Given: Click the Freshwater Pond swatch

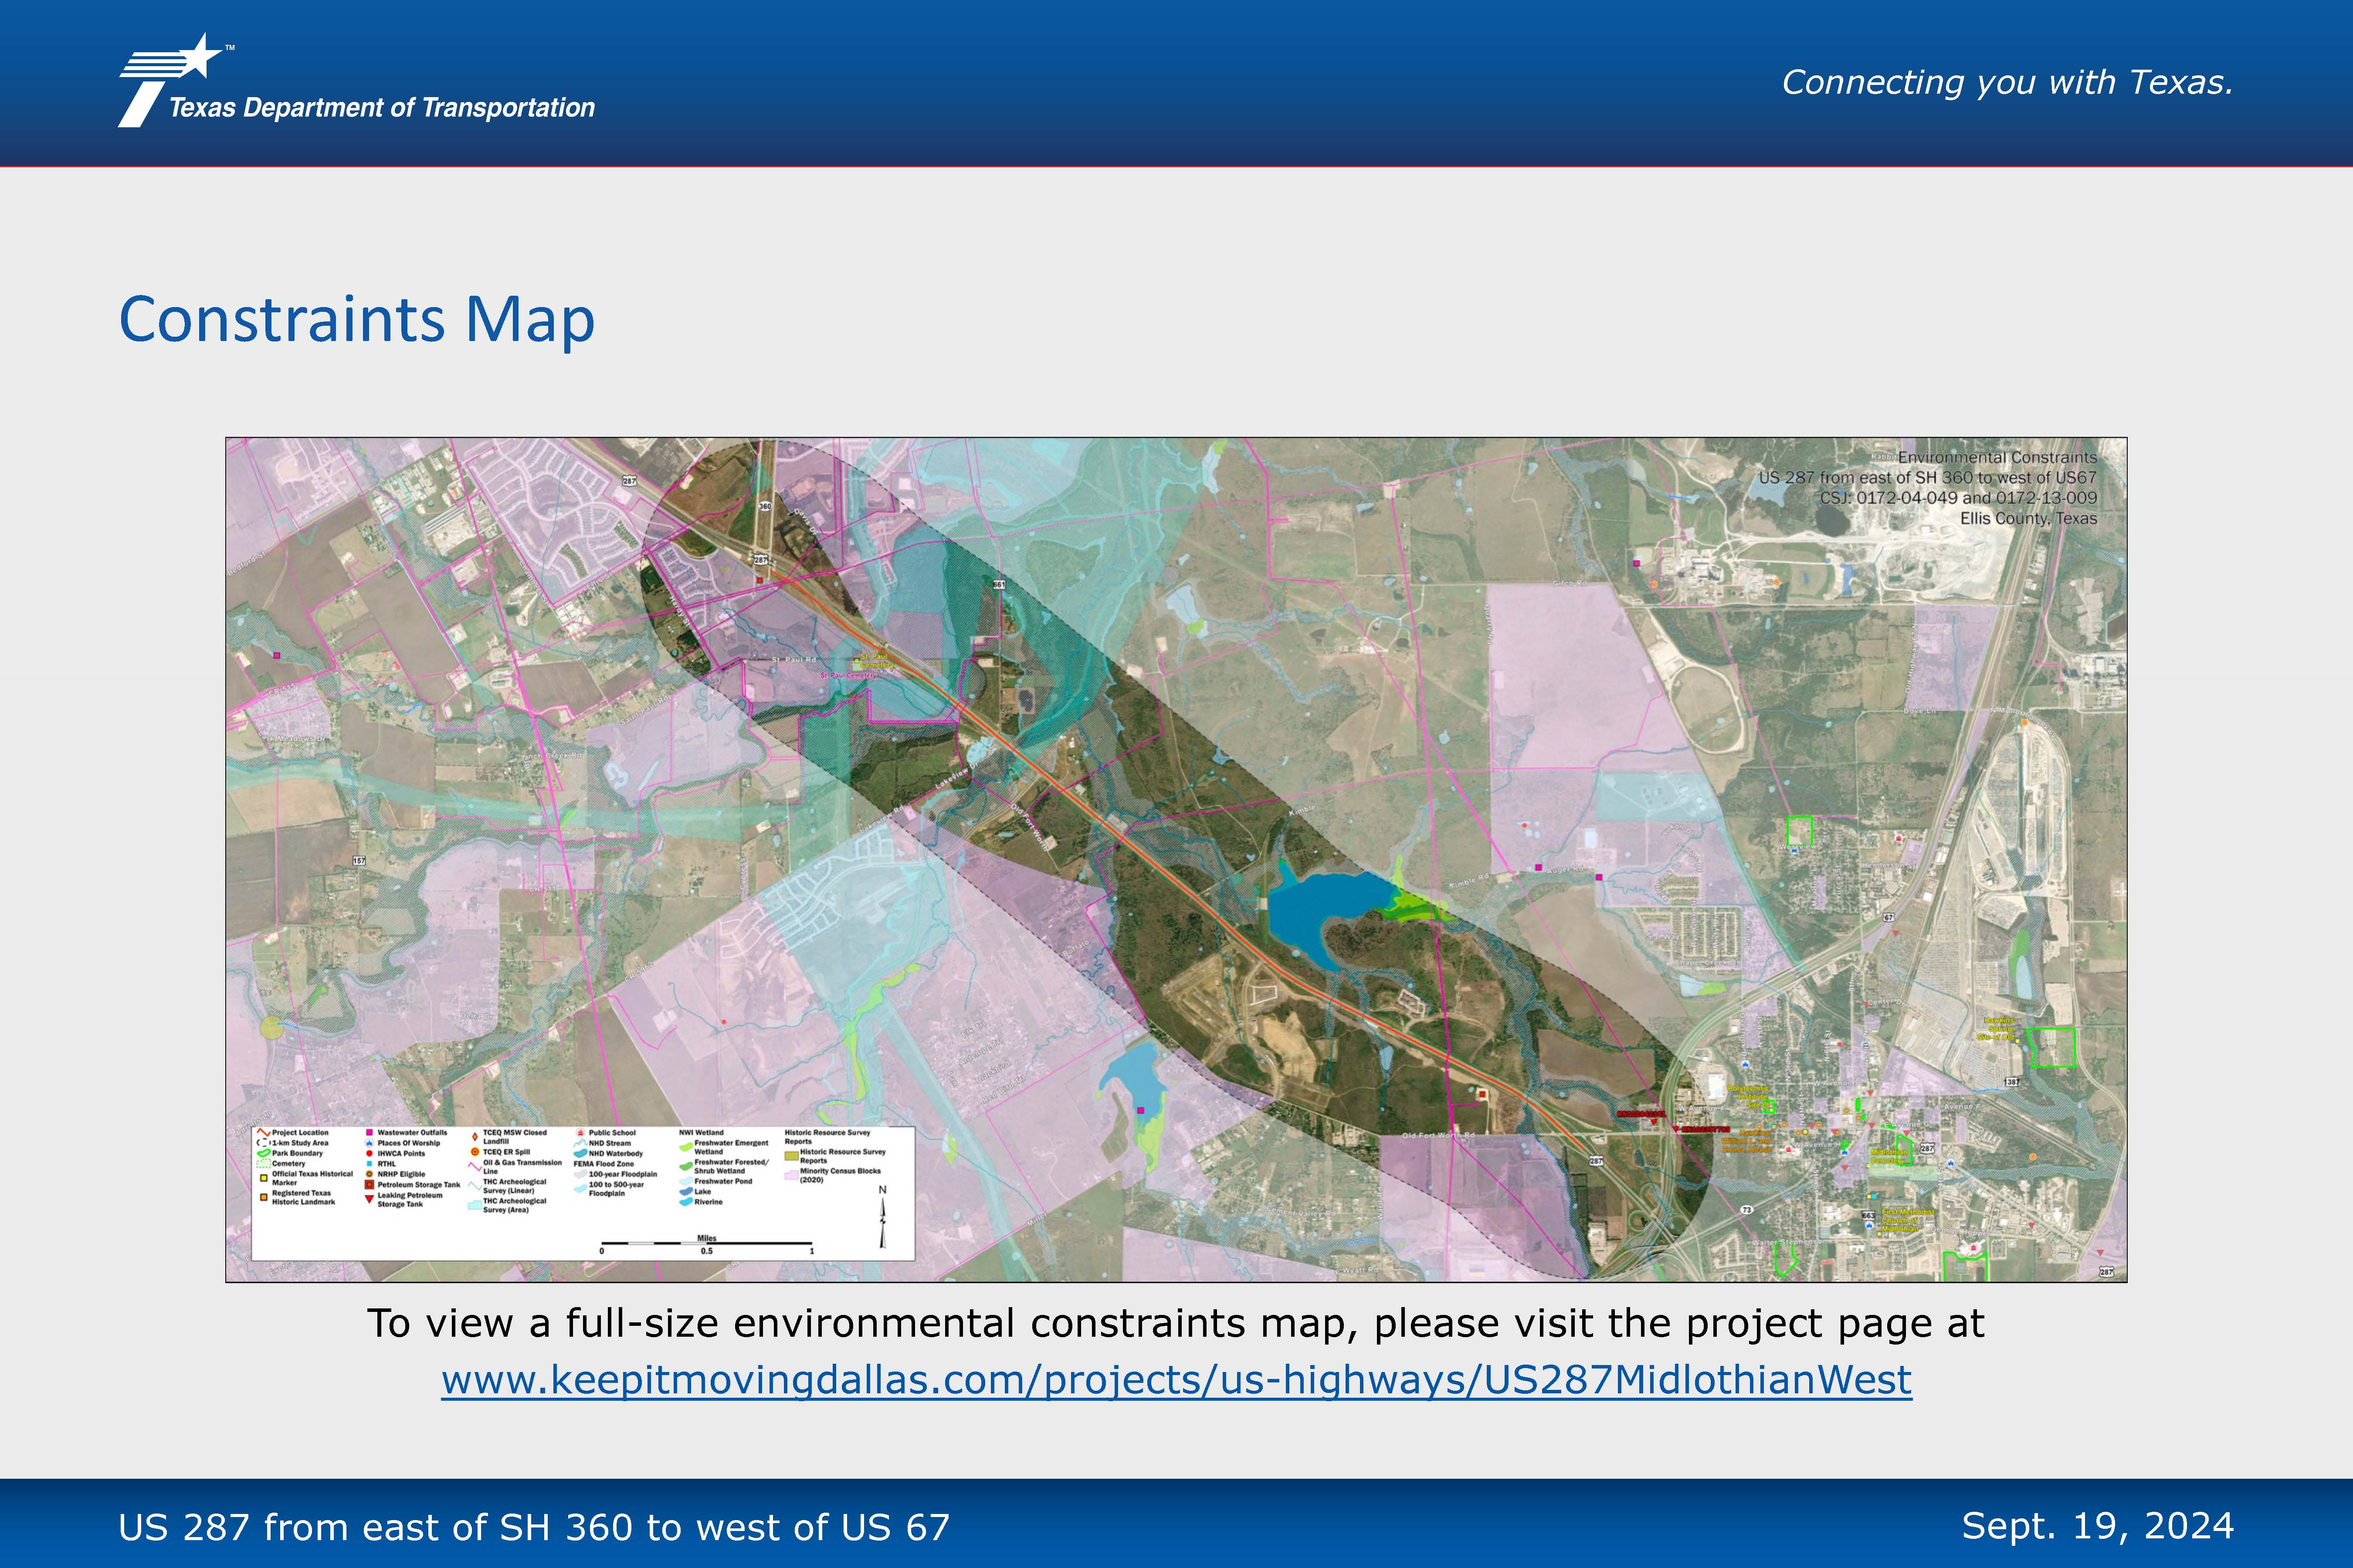Looking at the screenshot, I should [686, 1181].
